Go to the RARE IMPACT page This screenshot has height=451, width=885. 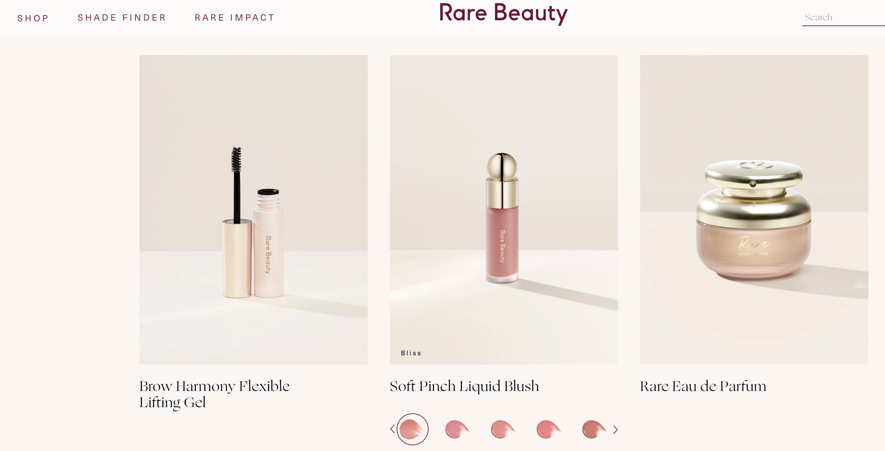click(x=235, y=18)
